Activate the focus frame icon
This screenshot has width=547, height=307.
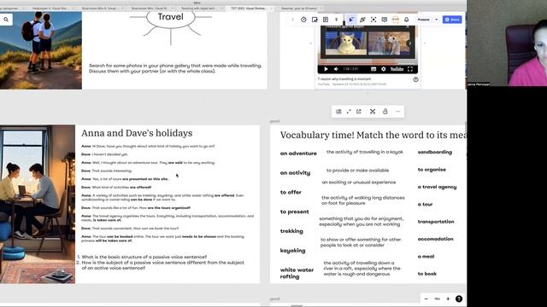pos(373,20)
